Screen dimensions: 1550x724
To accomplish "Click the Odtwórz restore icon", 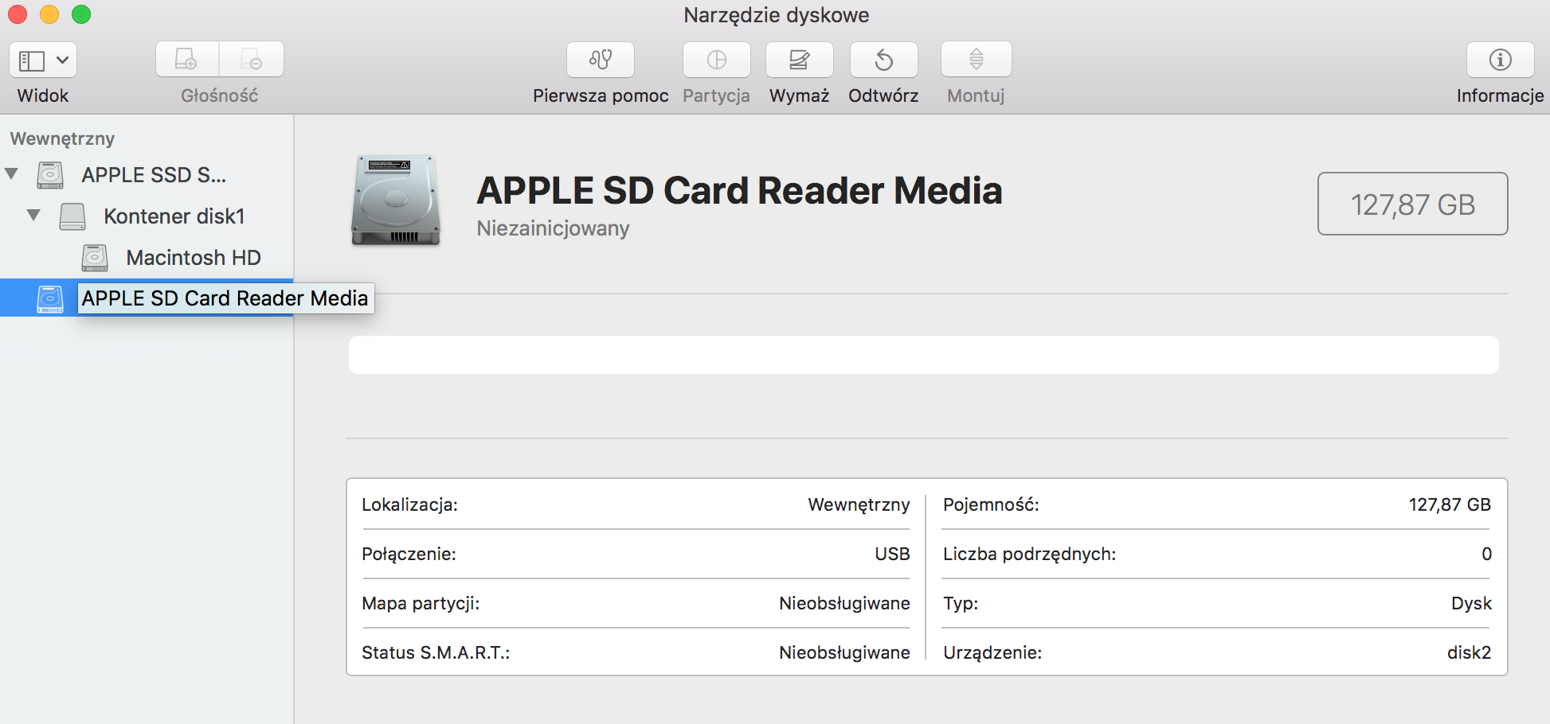I will click(x=884, y=60).
